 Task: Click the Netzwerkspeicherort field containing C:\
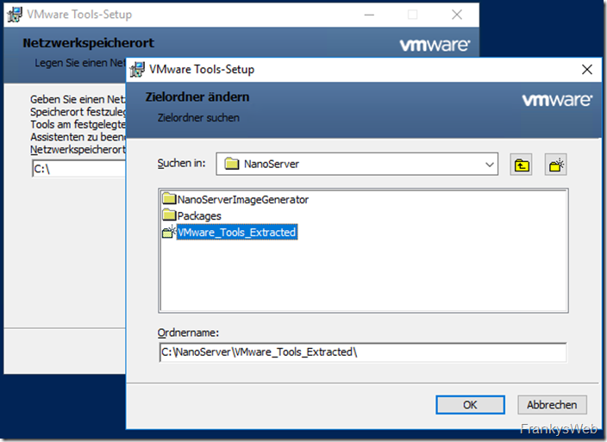point(78,169)
